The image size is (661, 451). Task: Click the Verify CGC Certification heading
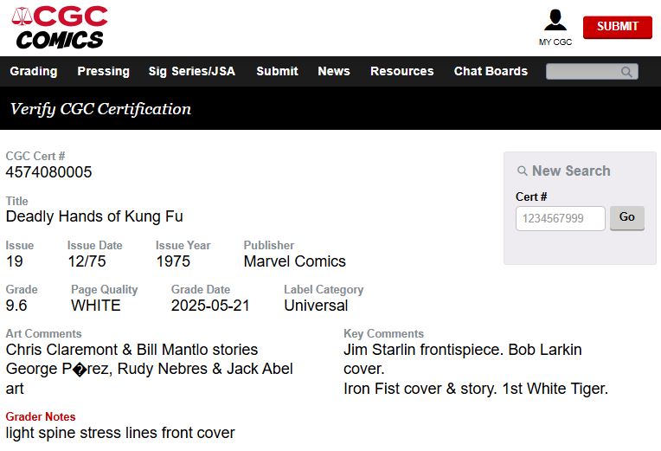click(x=100, y=109)
